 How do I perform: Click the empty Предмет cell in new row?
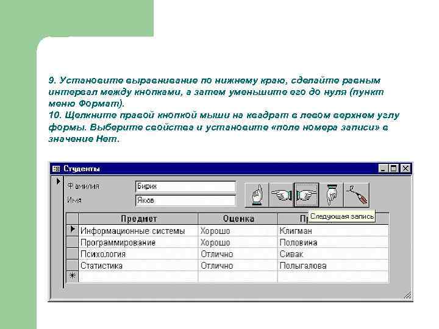[x=138, y=277]
